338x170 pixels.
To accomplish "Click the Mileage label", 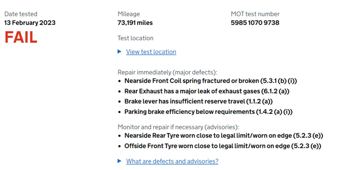I will [x=128, y=14].
